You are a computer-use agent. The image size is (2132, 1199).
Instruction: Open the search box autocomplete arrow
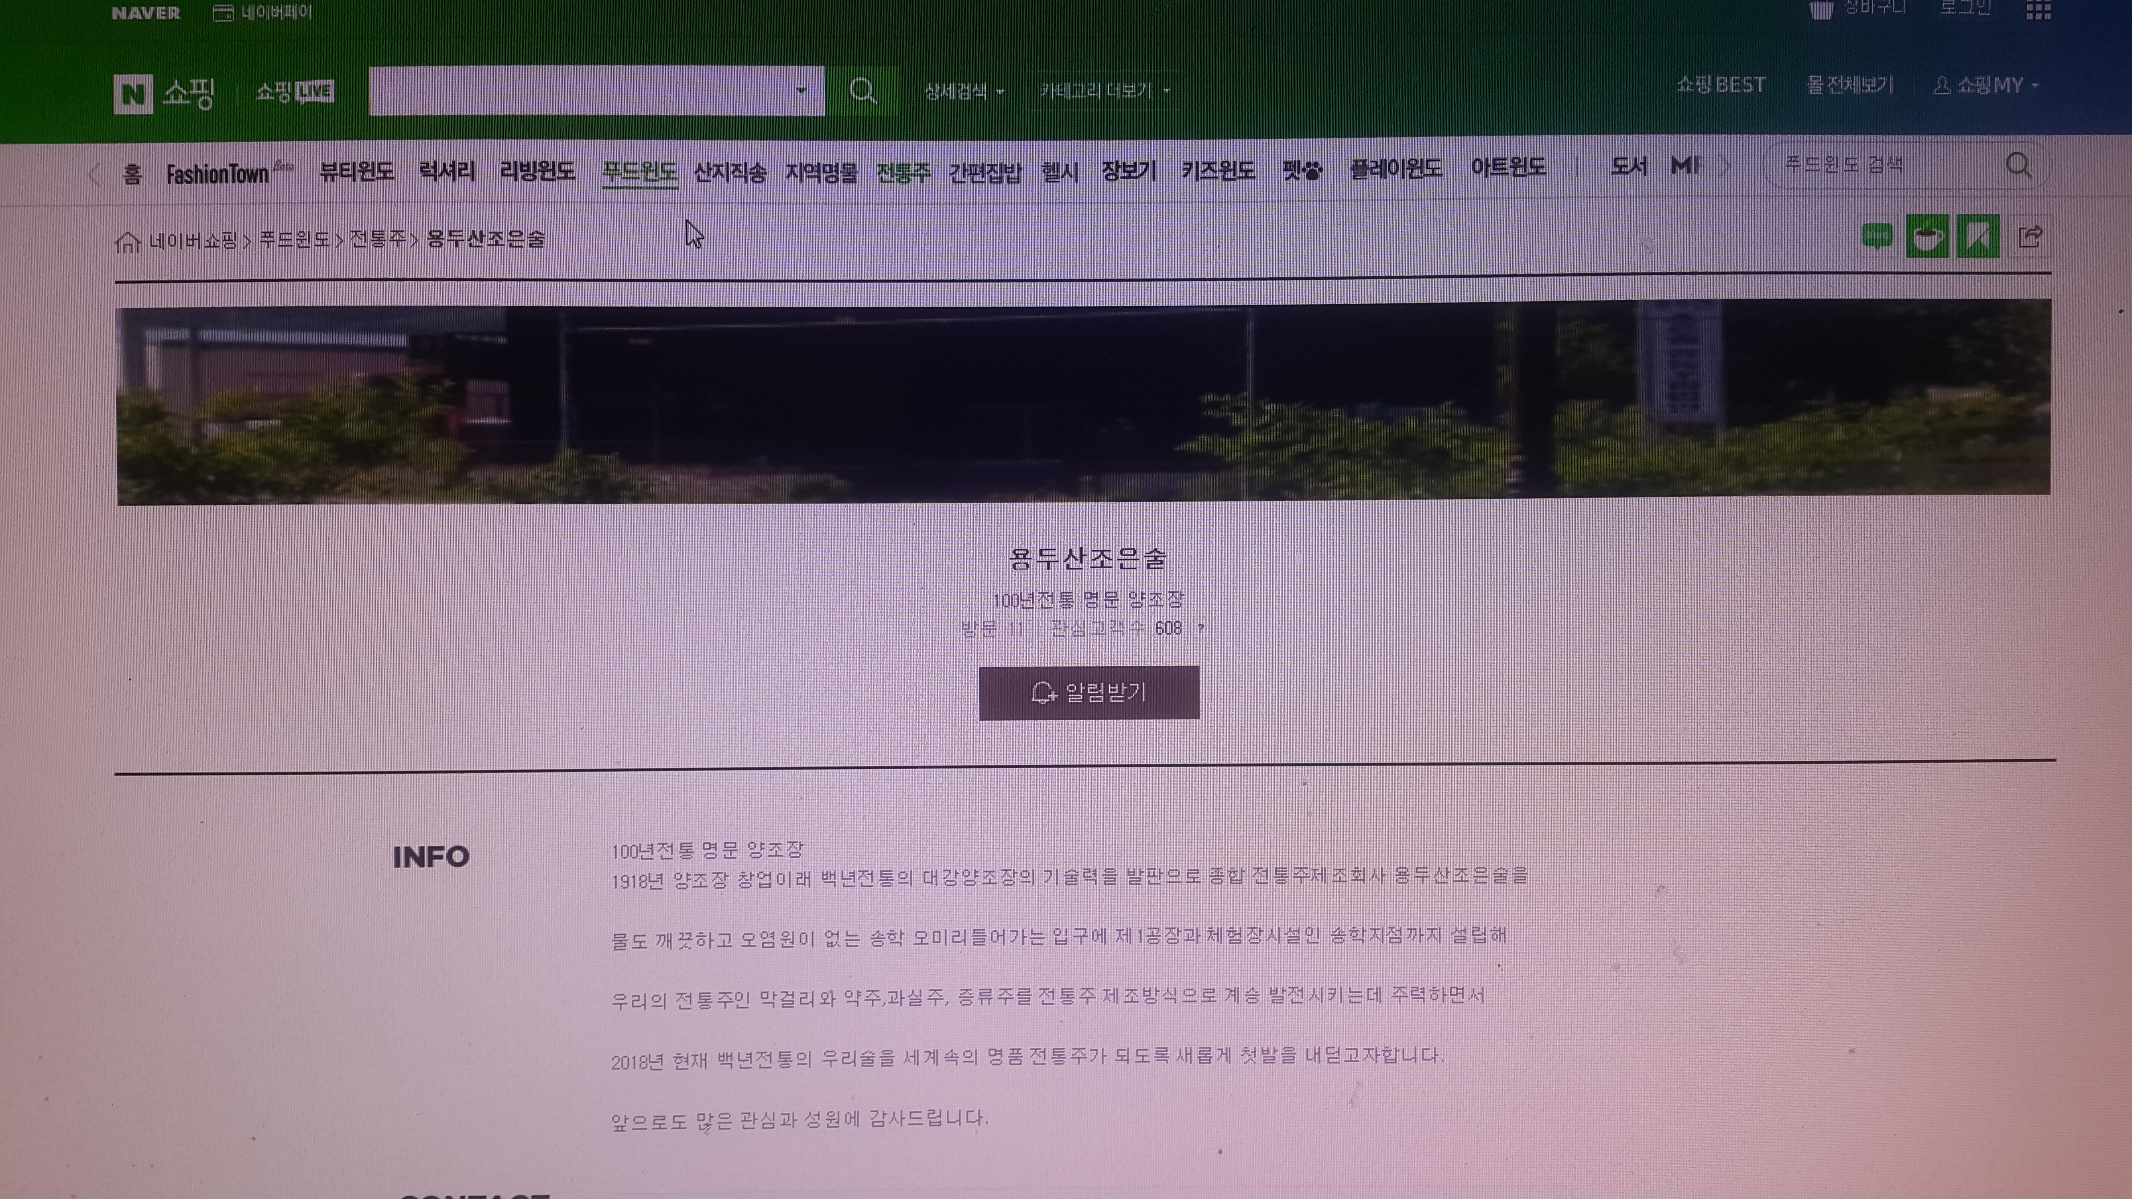pos(800,90)
